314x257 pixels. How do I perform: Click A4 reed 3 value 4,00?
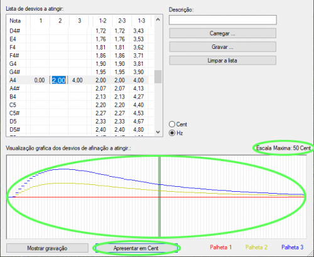point(77,80)
